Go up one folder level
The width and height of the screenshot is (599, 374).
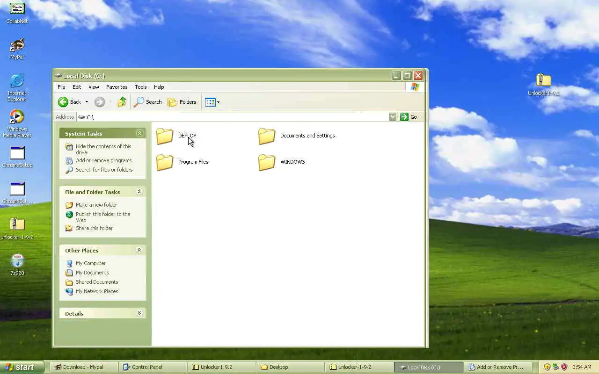122,102
